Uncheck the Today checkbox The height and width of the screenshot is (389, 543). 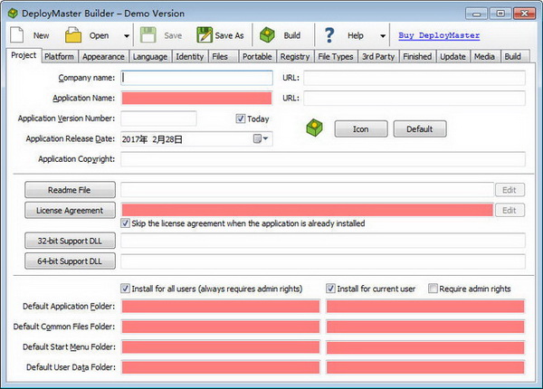pos(241,119)
